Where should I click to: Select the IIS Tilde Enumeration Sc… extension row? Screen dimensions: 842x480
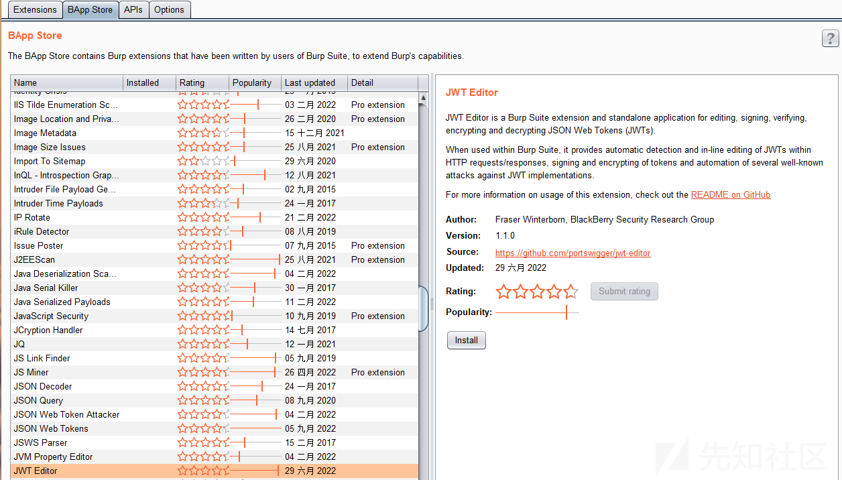click(x=66, y=105)
